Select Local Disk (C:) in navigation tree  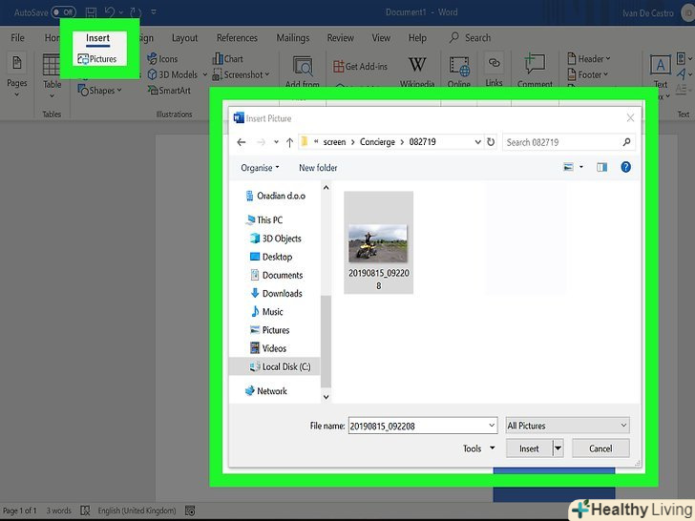285,366
